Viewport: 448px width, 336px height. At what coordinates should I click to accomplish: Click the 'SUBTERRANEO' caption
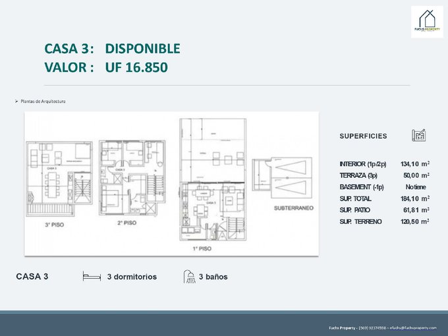pyautogui.click(x=294, y=208)
